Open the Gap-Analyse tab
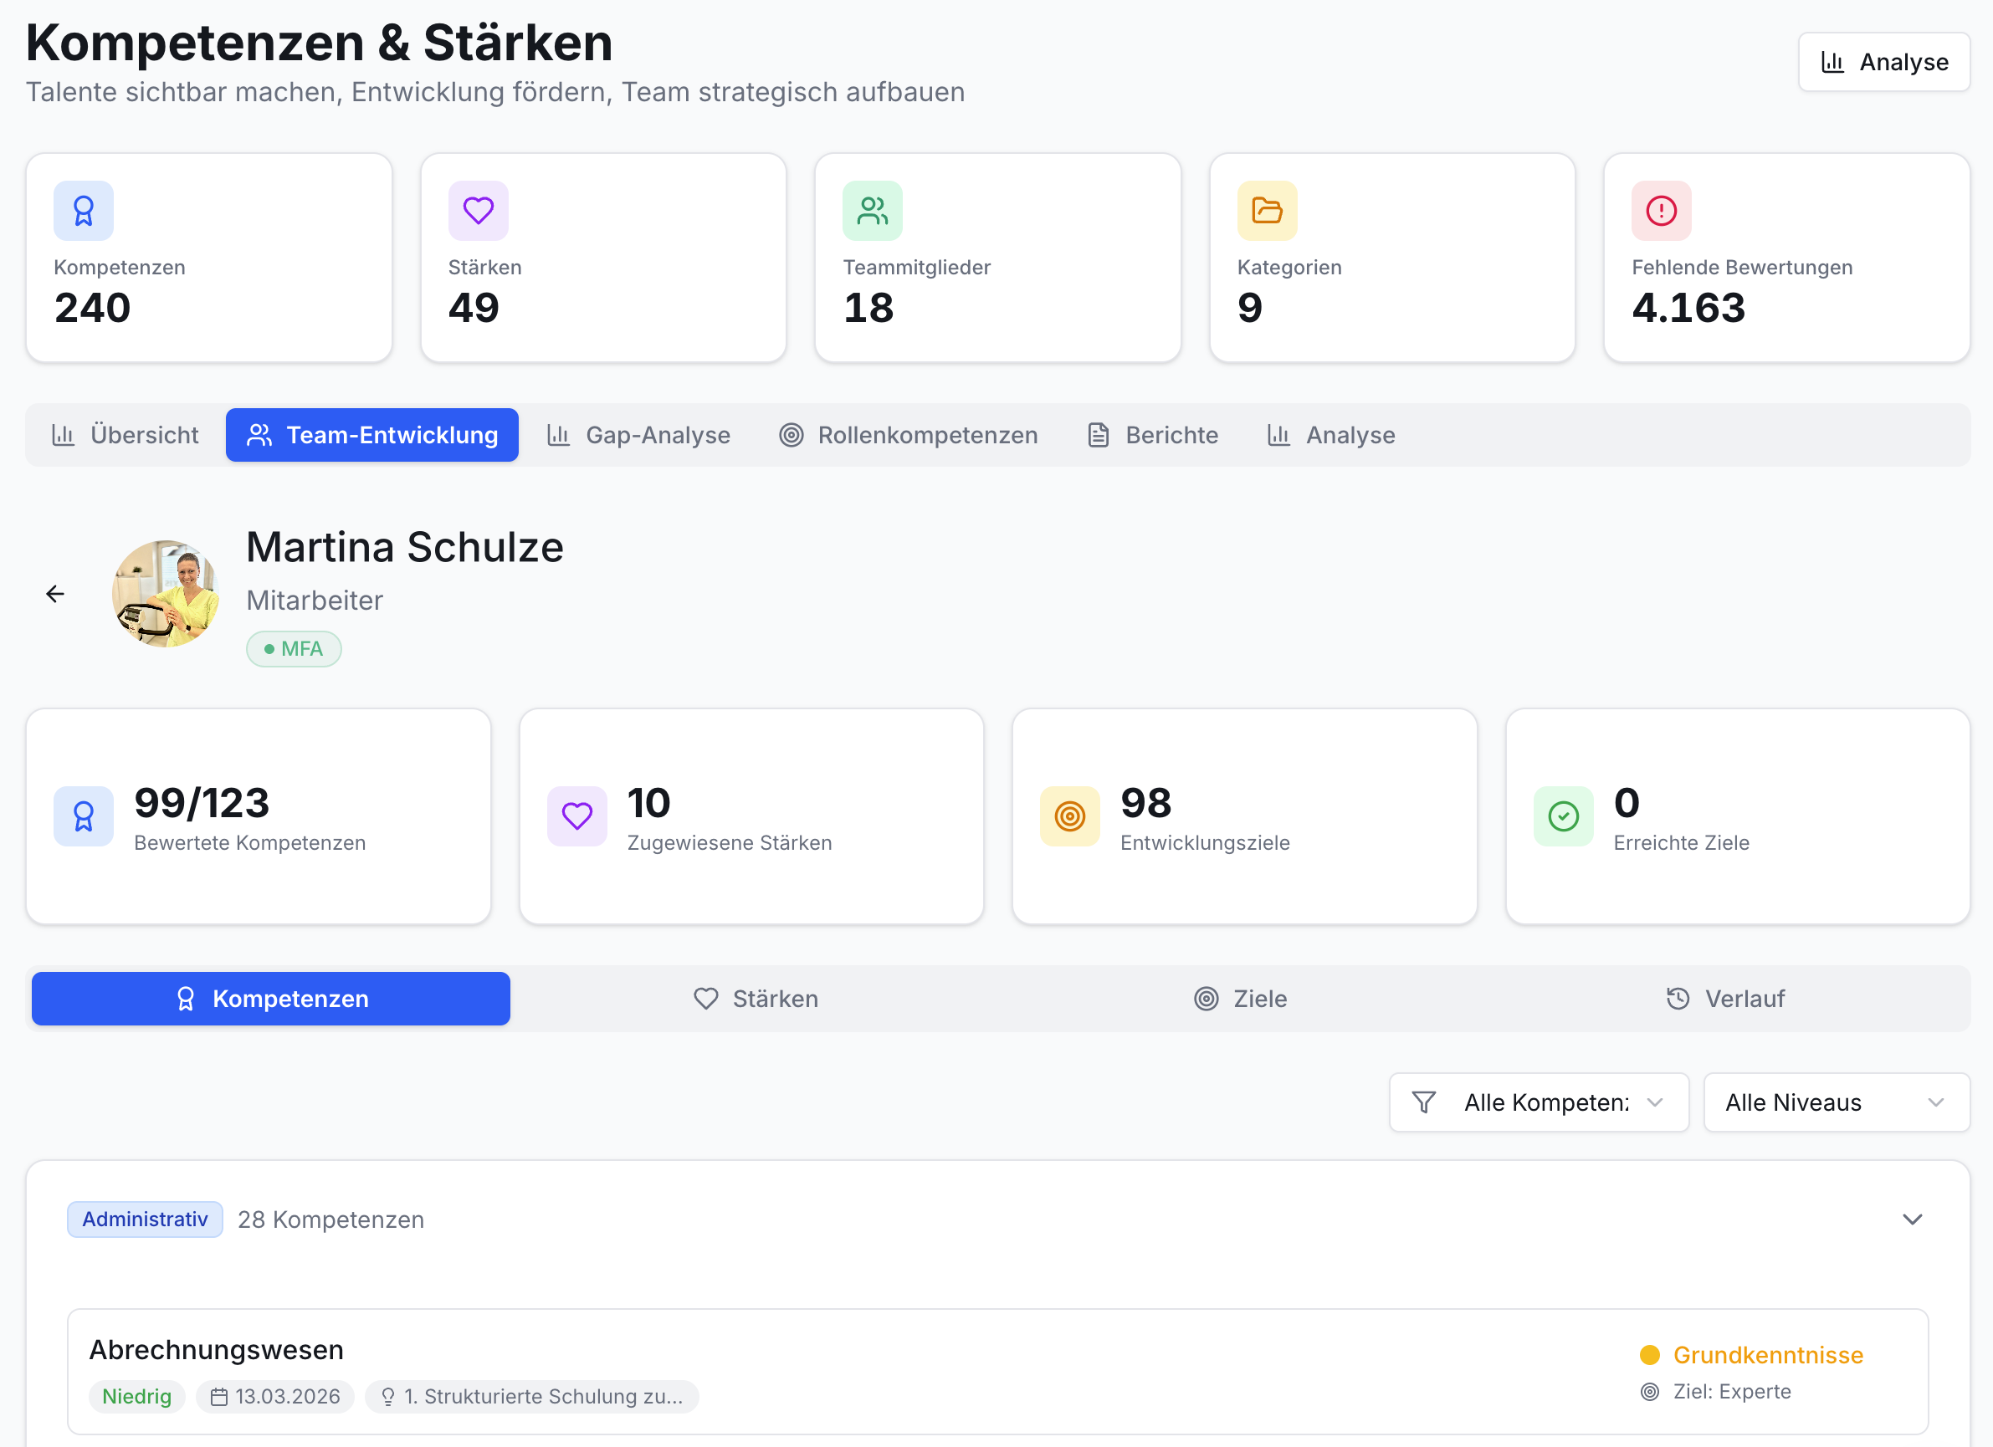This screenshot has width=1993, height=1447. coord(638,435)
